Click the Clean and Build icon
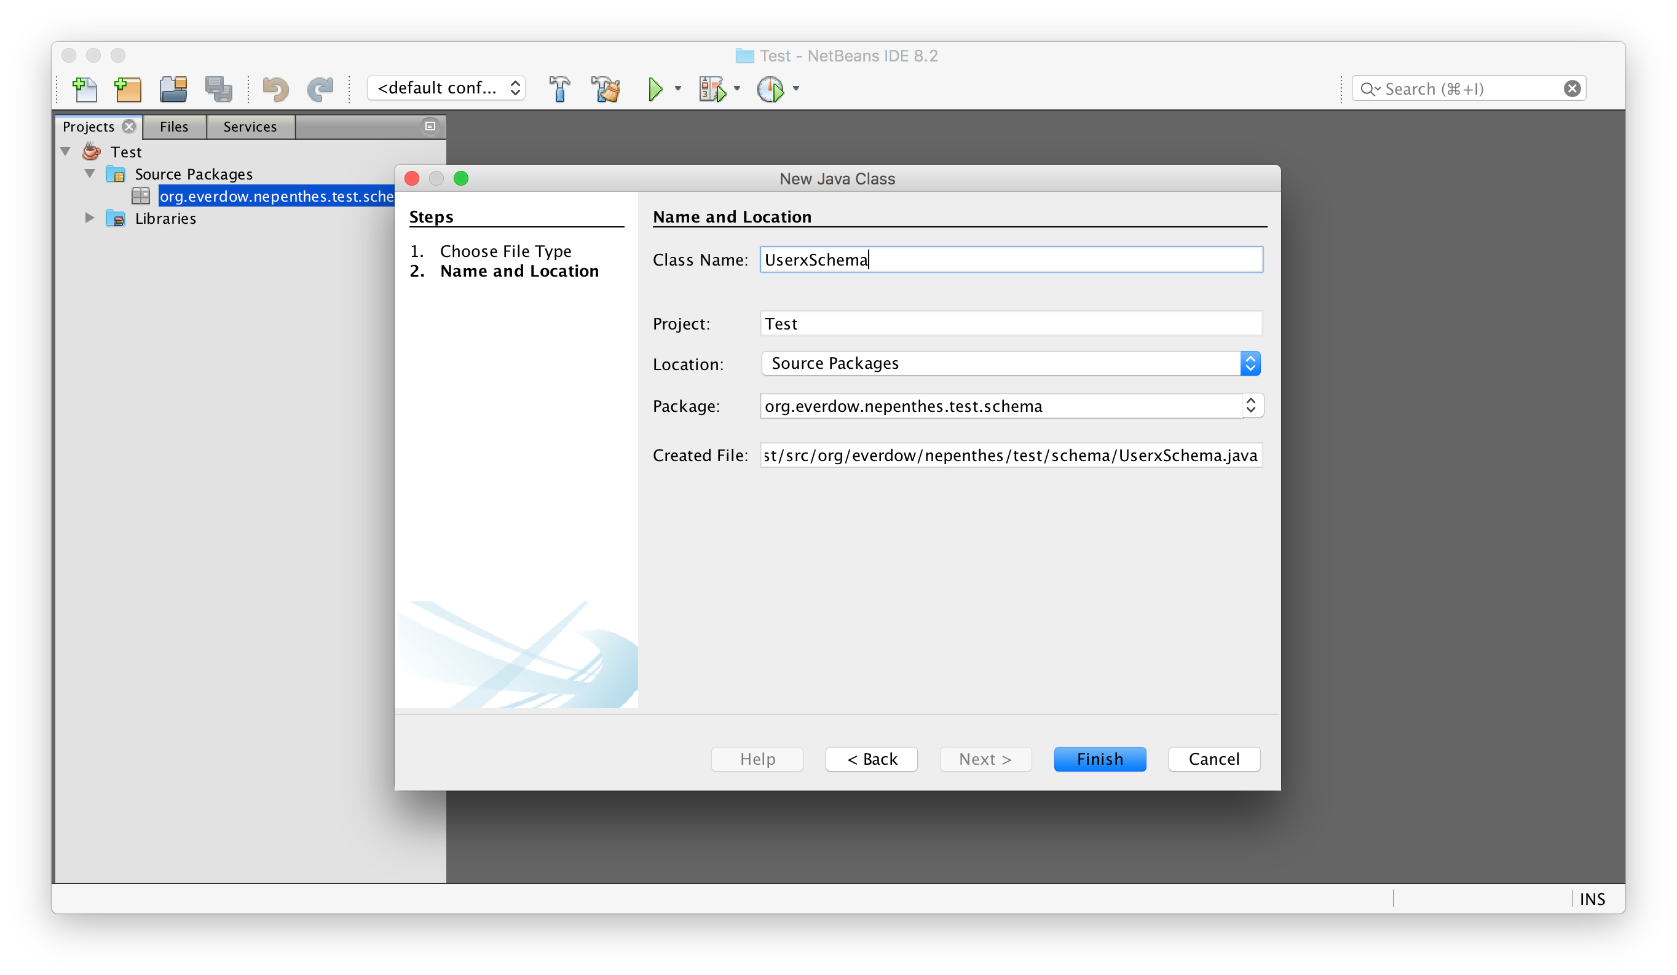The width and height of the screenshot is (1677, 975). point(606,89)
